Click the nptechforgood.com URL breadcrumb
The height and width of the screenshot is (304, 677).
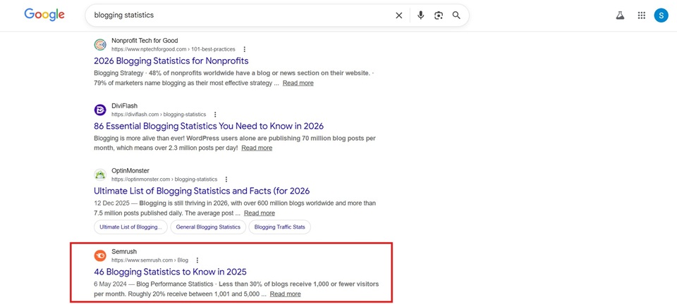pyautogui.click(x=173, y=49)
